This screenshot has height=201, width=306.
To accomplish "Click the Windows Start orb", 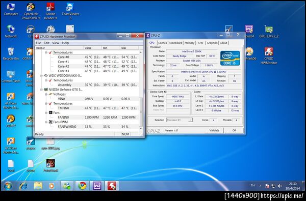I will coord(8,186).
